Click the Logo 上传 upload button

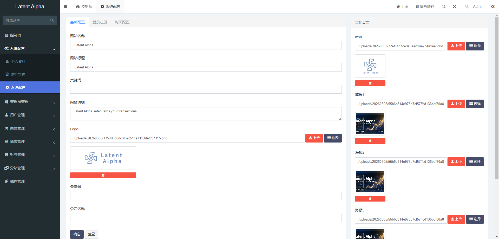[314, 138]
